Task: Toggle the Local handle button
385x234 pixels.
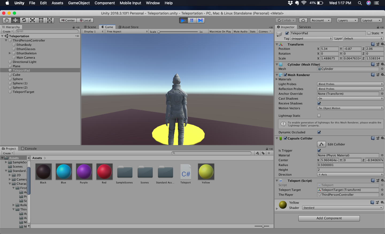Action: click(x=85, y=20)
